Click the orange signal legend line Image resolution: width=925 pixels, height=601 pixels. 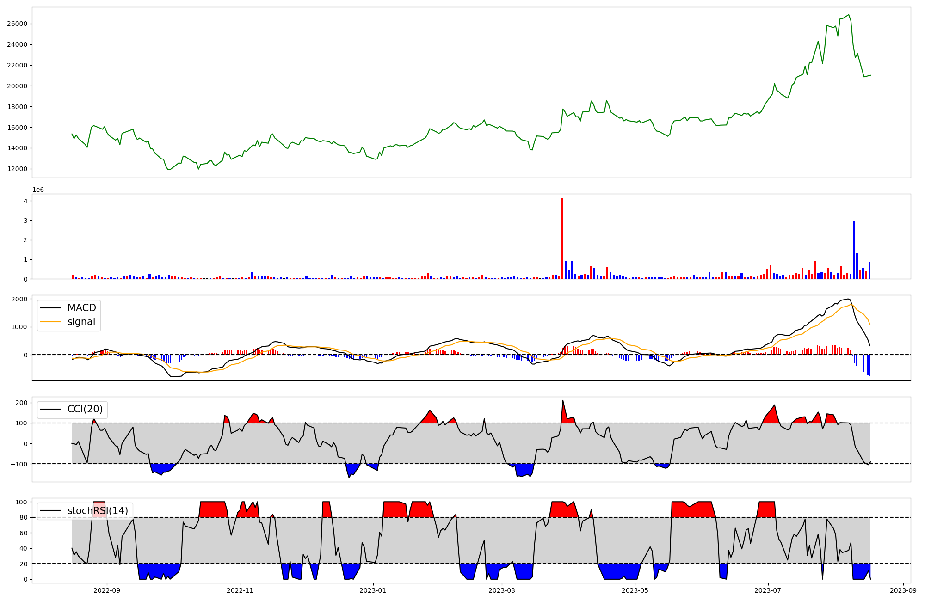click(50, 322)
